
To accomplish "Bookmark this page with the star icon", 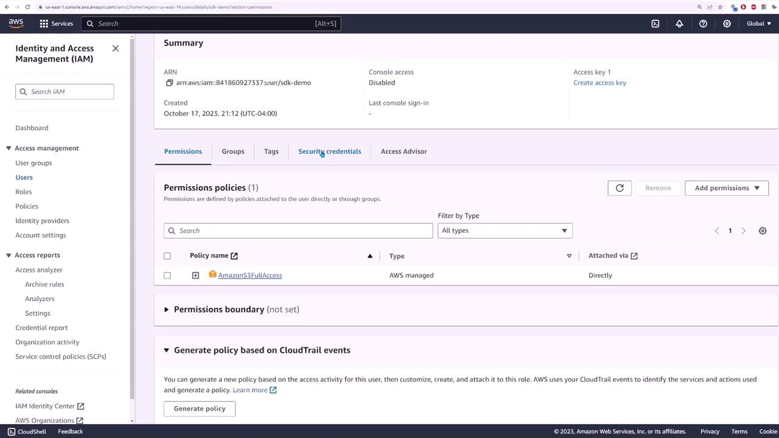I will [721, 7].
